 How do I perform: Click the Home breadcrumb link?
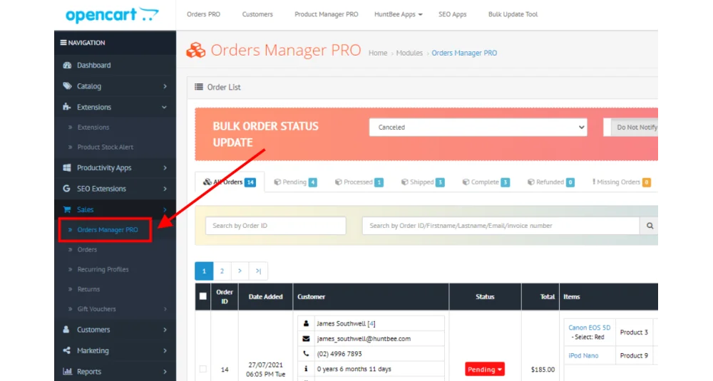(378, 53)
